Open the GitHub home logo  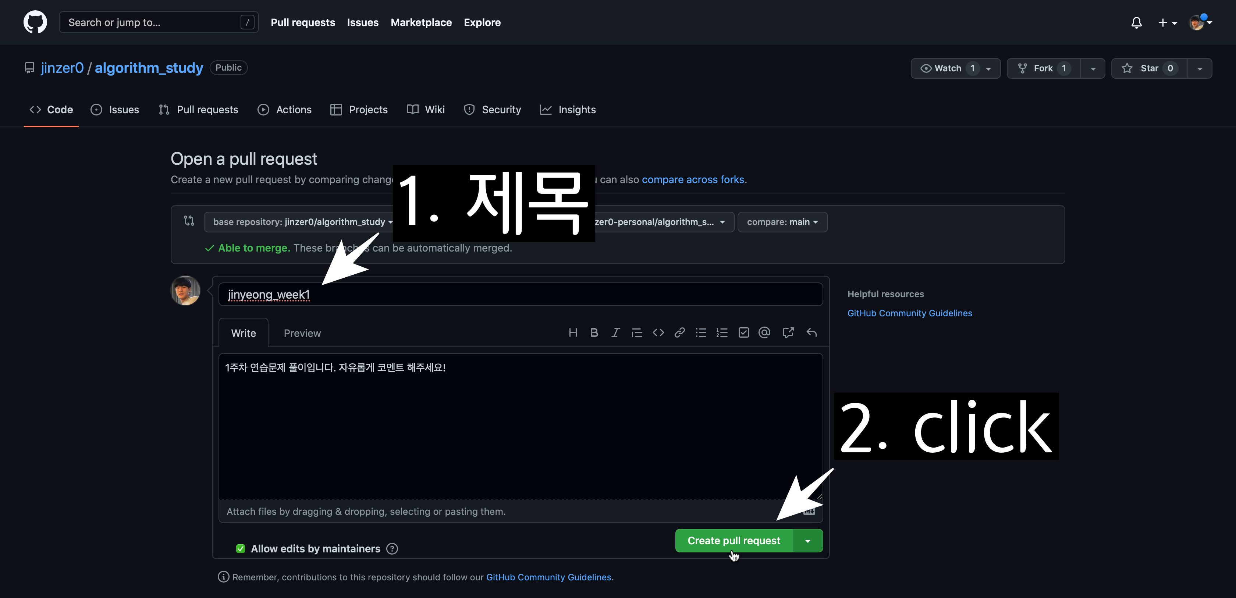coord(35,22)
